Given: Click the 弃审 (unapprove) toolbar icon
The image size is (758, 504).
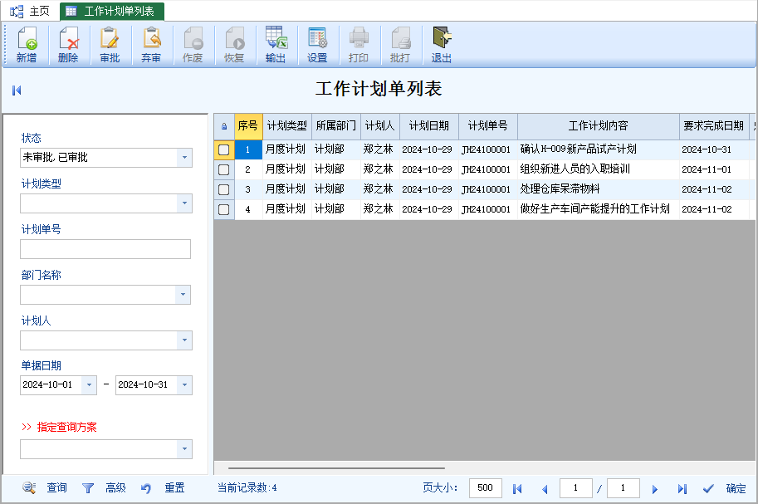Looking at the screenshot, I should tap(151, 45).
